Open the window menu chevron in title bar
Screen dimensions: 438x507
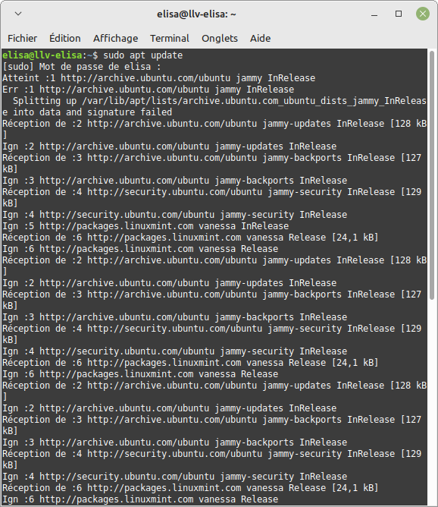18,14
